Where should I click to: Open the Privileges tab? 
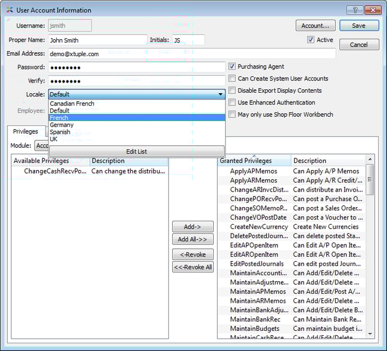click(x=25, y=131)
